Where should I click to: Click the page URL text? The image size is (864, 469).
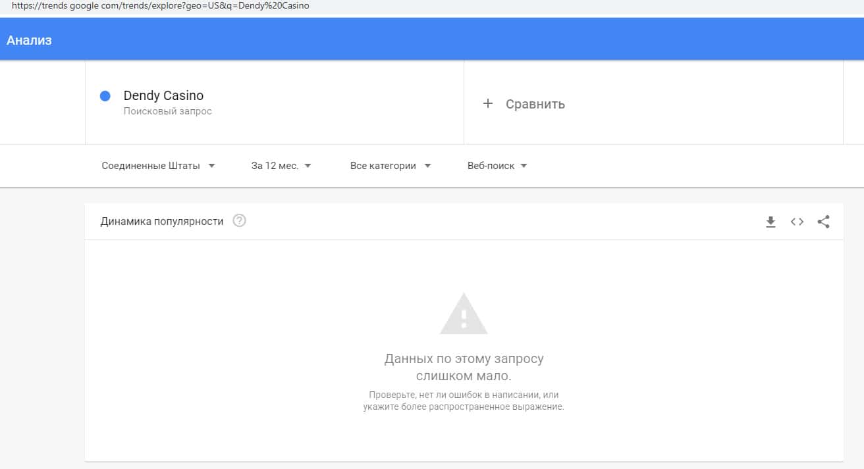tap(160, 6)
